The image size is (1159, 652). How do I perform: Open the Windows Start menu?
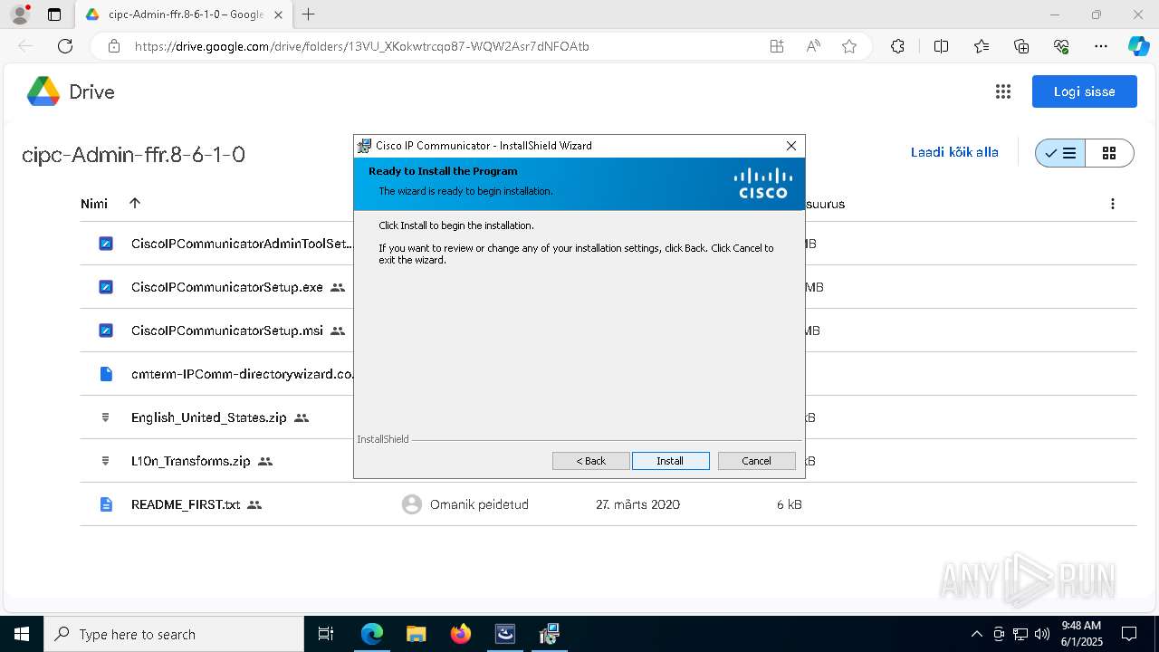[22, 634]
